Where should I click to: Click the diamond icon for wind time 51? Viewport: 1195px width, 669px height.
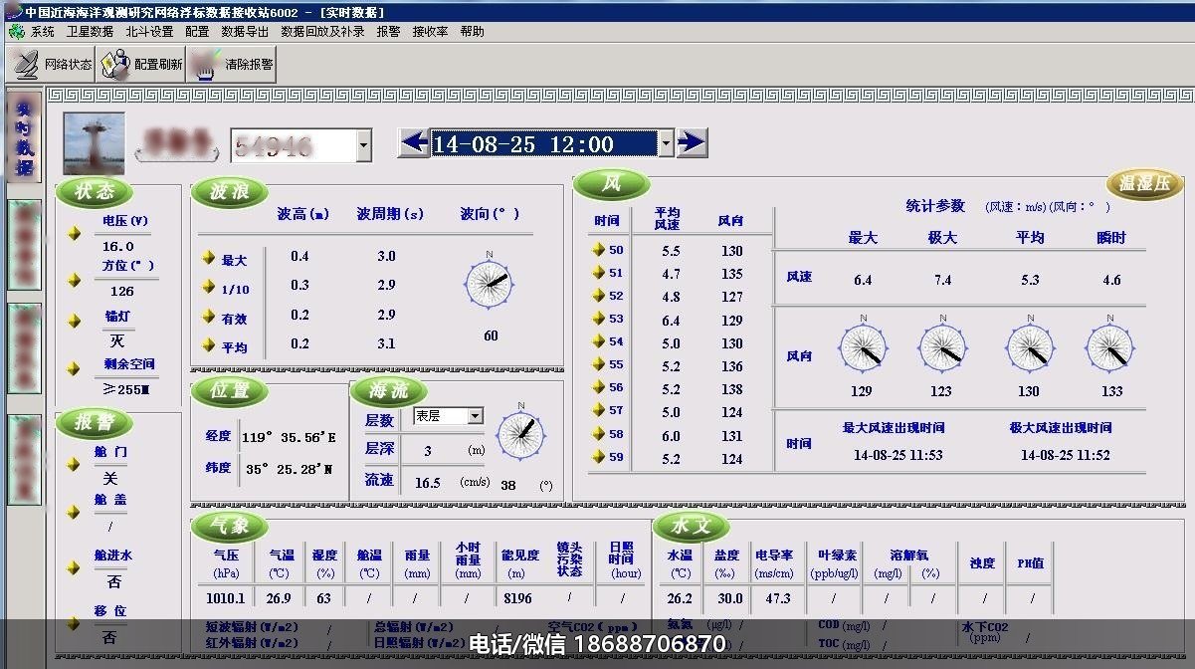[598, 272]
